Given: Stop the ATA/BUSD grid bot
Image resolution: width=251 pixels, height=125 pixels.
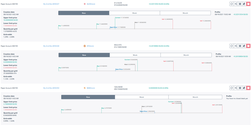Looking at the screenshot, I should (248, 46).
